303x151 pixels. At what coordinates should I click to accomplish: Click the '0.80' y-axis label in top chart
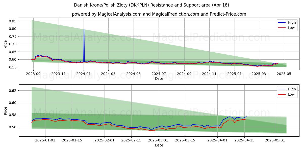point(12,29)
